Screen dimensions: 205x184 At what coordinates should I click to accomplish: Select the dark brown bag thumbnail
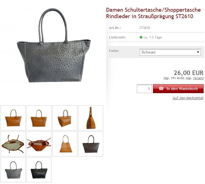pyautogui.click(x=91, y=144)
